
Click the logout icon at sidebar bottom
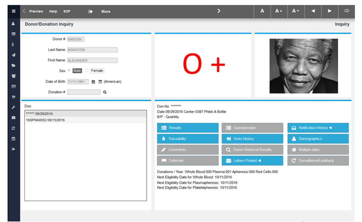(13, 150)
